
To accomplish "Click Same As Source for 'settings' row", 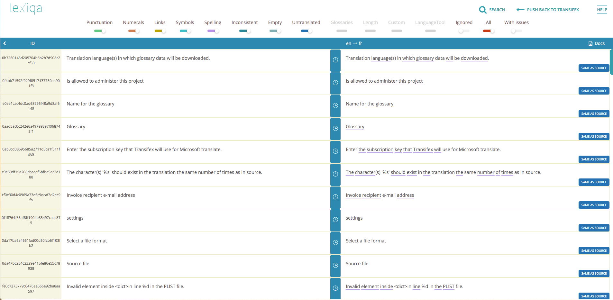I will click(594, 228).
